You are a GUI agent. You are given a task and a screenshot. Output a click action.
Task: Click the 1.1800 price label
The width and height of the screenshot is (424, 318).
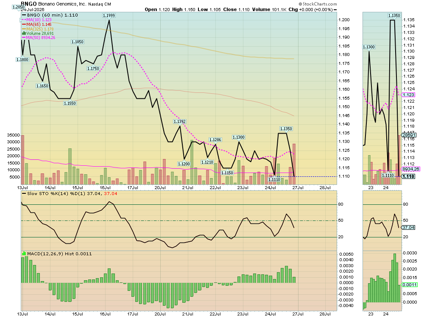pos(22,59)
